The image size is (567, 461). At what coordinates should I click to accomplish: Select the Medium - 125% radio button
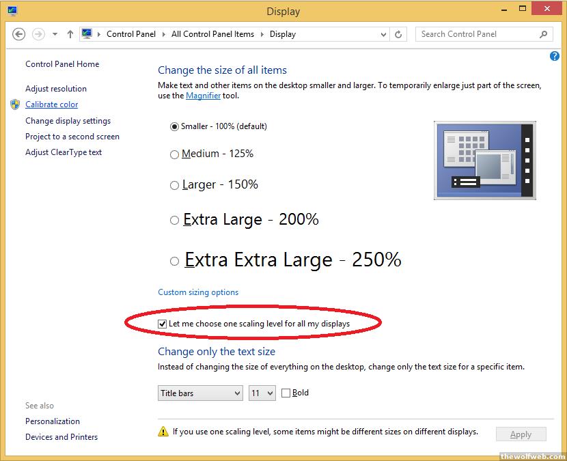point(174,155)
